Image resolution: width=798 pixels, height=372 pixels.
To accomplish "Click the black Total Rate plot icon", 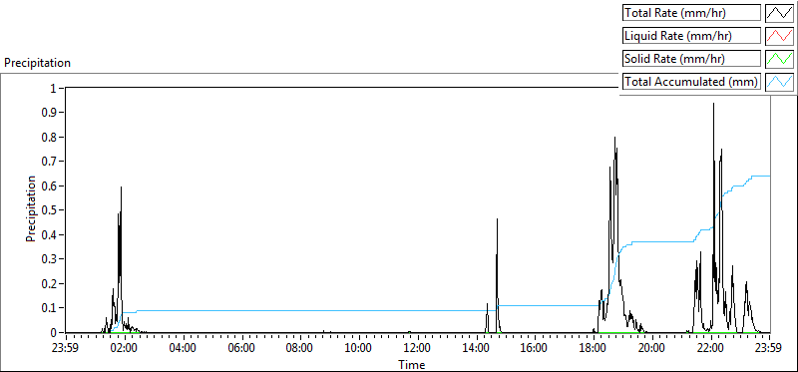I will tap(780, 13).
